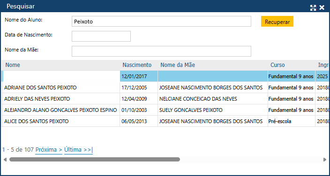This screenshot has height=176, width=330.
Task: Click the scrollbar left arrow
Action: pos(5,160)
